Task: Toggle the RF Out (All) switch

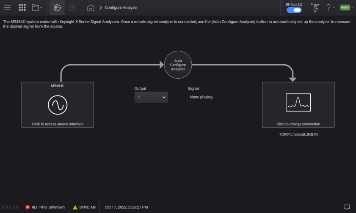Action: point(294,10)
